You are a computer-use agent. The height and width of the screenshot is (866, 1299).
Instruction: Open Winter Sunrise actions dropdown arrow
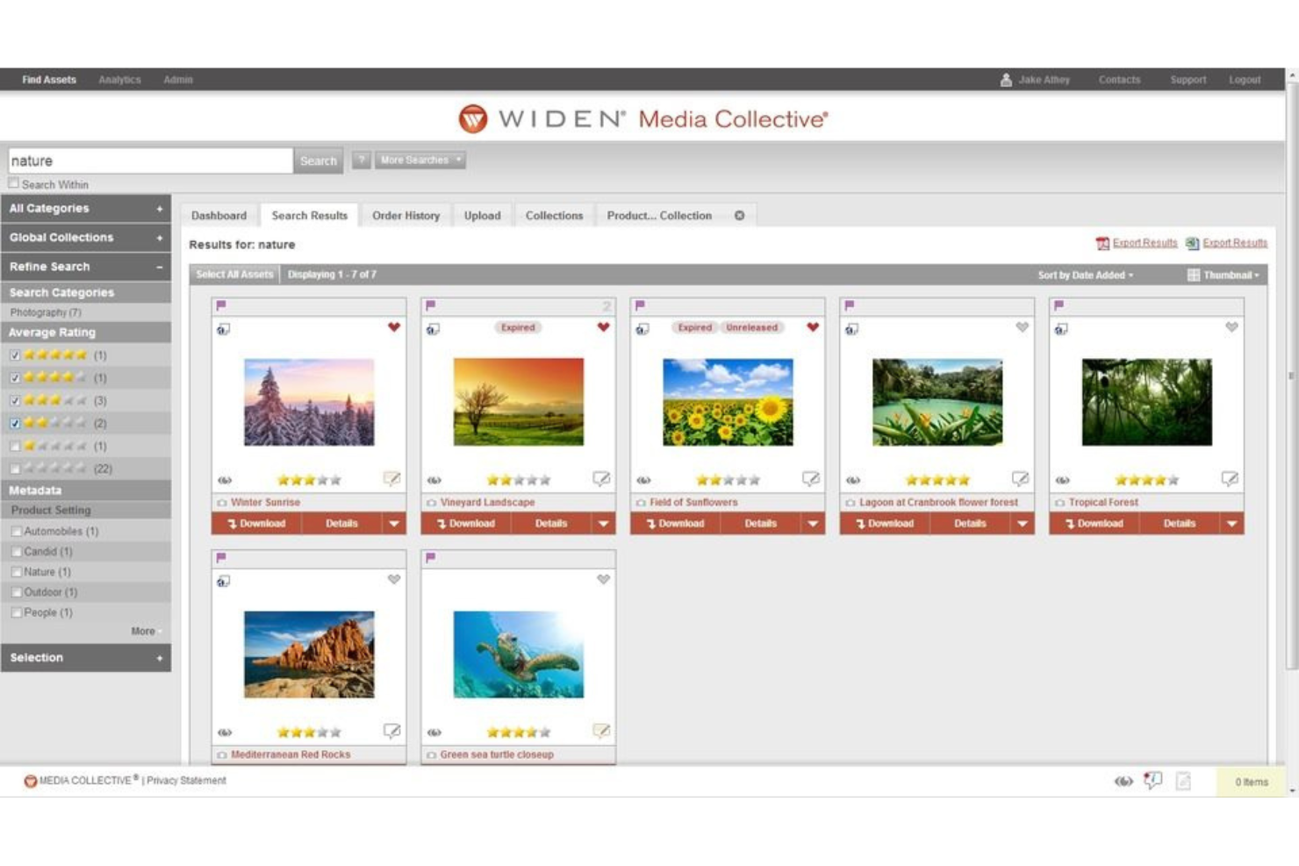pos(394,524)
